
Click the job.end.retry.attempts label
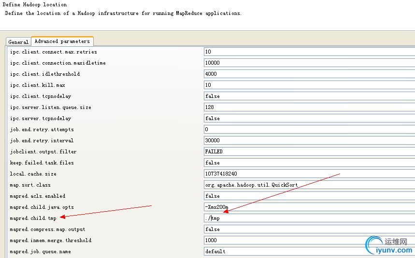click(42, 130)
